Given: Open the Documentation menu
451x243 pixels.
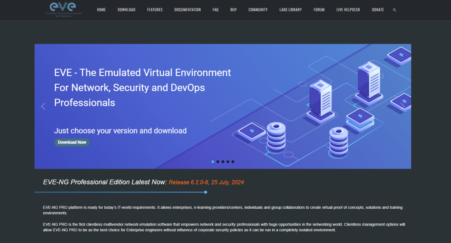Looking at the screenshot, I should click(187, 10).
